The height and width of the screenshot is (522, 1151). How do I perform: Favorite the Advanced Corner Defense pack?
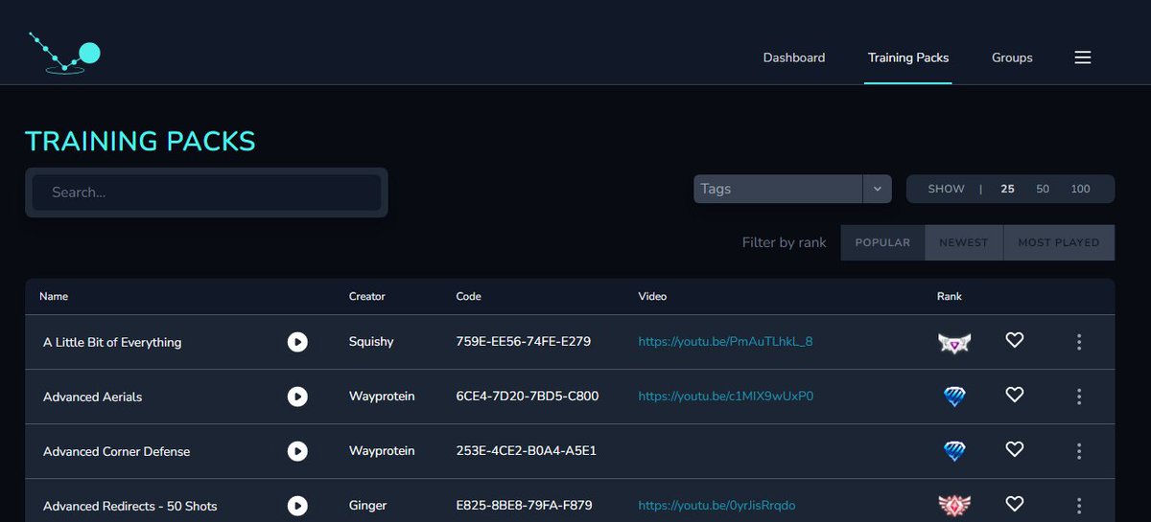click(x=1015, y=449)
